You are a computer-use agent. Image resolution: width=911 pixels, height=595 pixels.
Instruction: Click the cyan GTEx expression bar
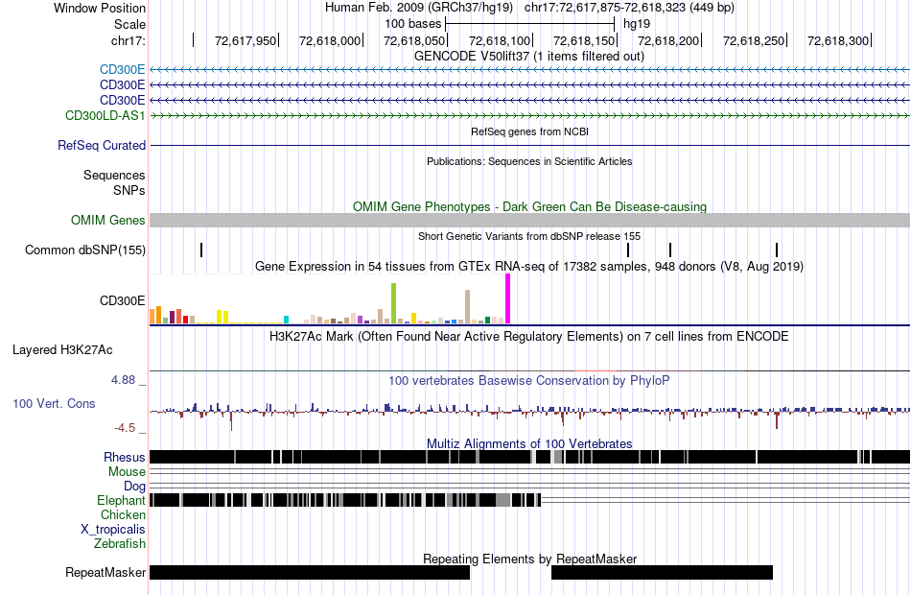[x=286, y=320]
